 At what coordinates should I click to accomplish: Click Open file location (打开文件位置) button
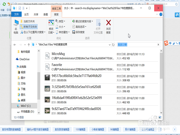click(98, 27)
